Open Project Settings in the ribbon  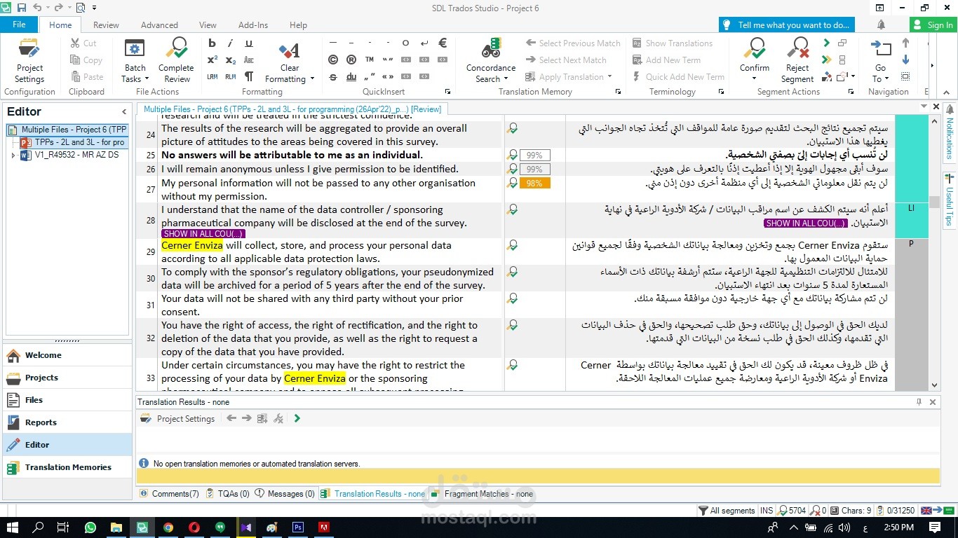click(x=29, y=60)
